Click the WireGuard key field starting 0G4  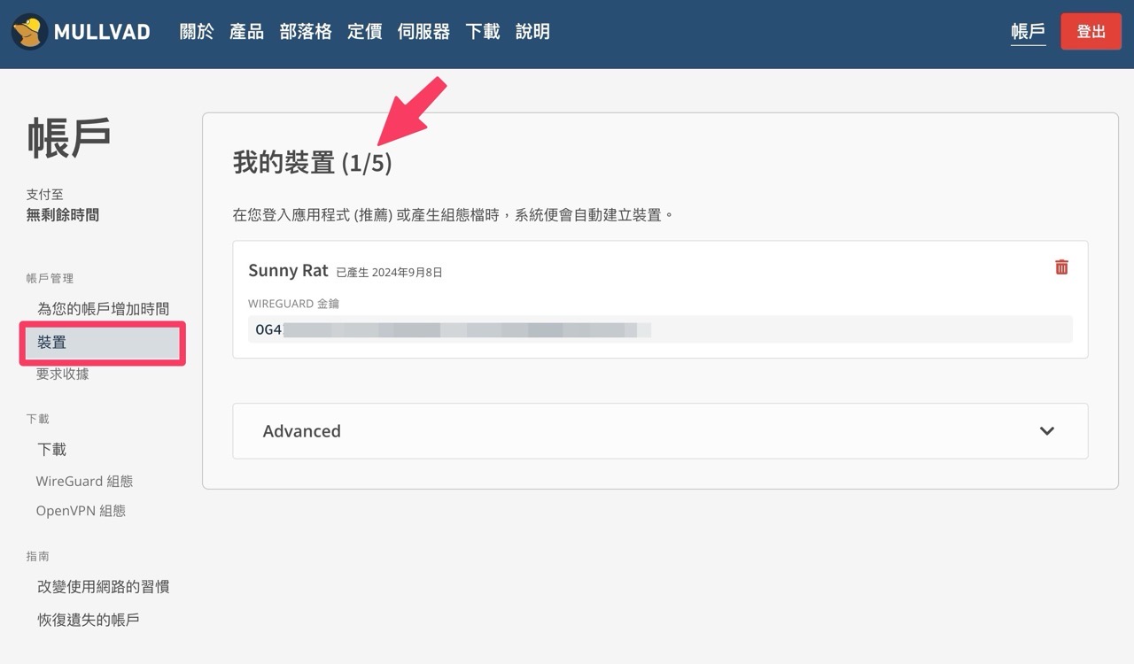660,329
